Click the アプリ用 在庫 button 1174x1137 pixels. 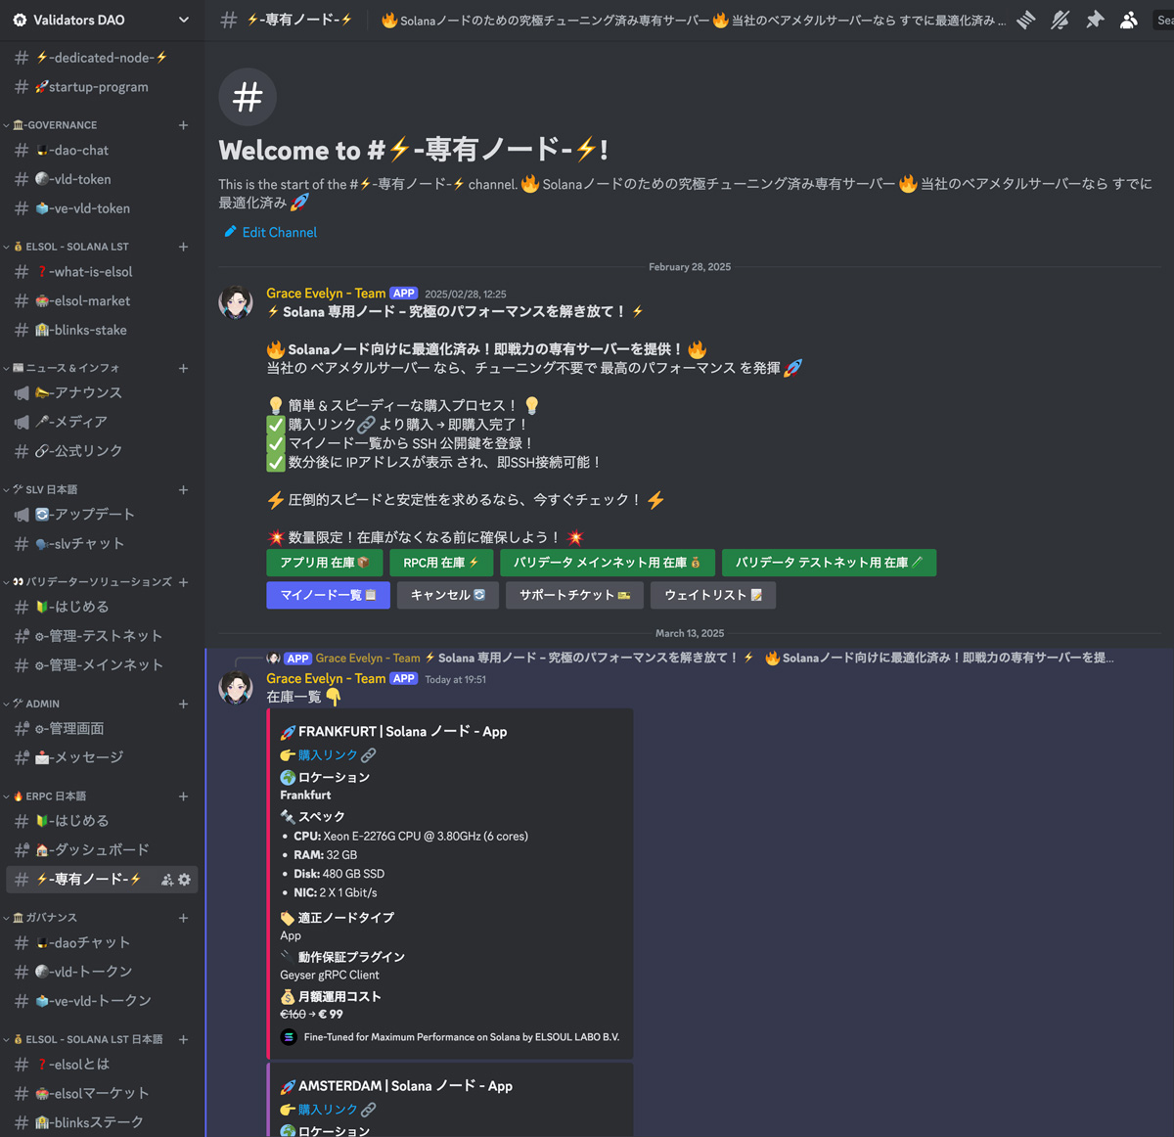tap(325, 563)
